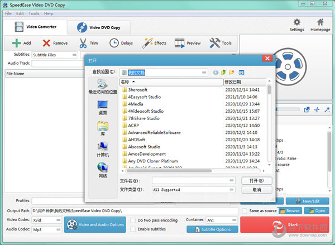Click the wand icon under preview
Image resolution: width=335 pixels, height=245 pixels.
click(327, 110)
